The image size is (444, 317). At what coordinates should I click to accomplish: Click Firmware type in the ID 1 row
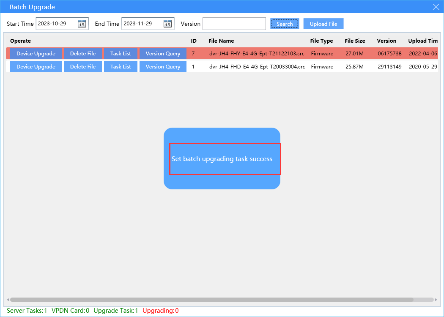pos(322,66)
